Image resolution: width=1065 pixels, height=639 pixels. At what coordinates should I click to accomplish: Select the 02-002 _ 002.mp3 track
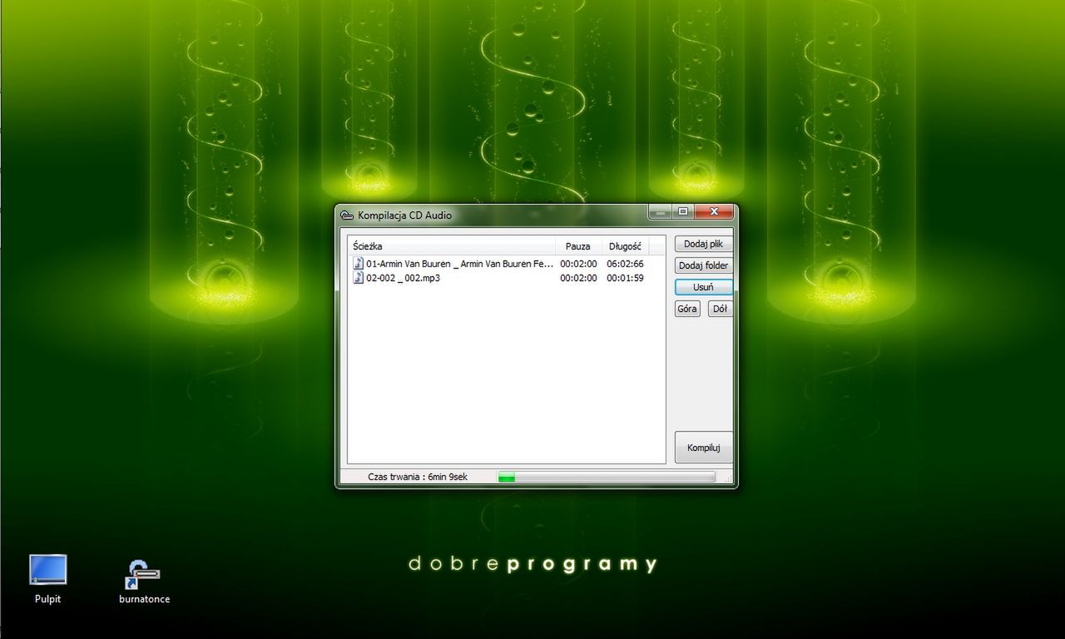(499, 278)
